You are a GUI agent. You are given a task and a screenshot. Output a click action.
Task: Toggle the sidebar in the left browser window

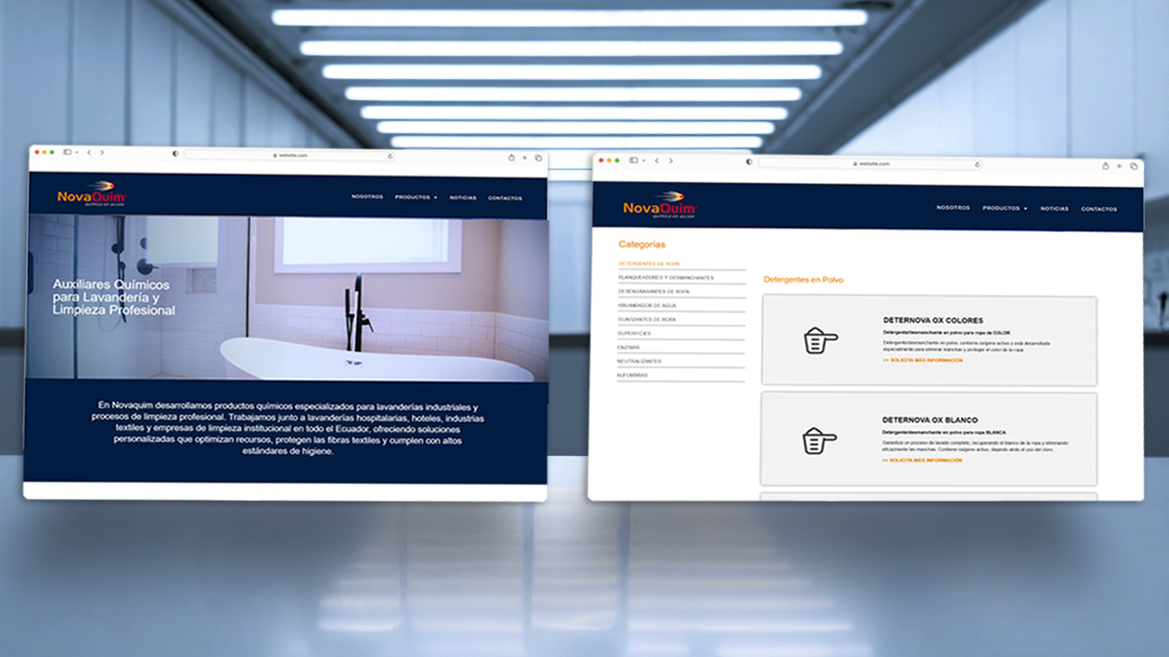(x=66, y=152)
